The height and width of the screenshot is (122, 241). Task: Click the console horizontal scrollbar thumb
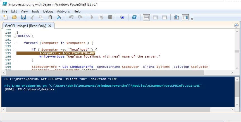click(x=108, y=109)
